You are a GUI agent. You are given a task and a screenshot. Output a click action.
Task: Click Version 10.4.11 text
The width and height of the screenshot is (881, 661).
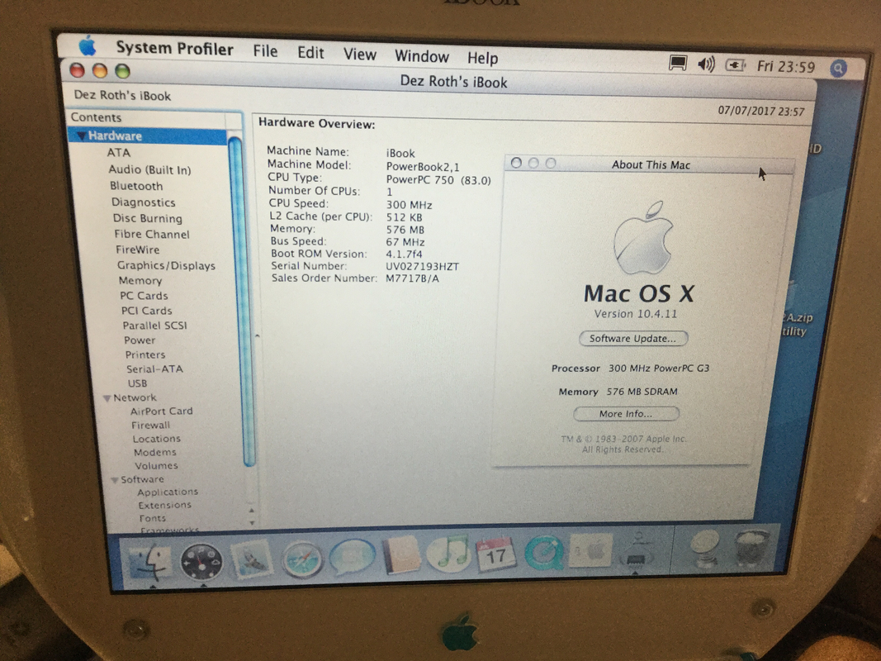(636, 314)
